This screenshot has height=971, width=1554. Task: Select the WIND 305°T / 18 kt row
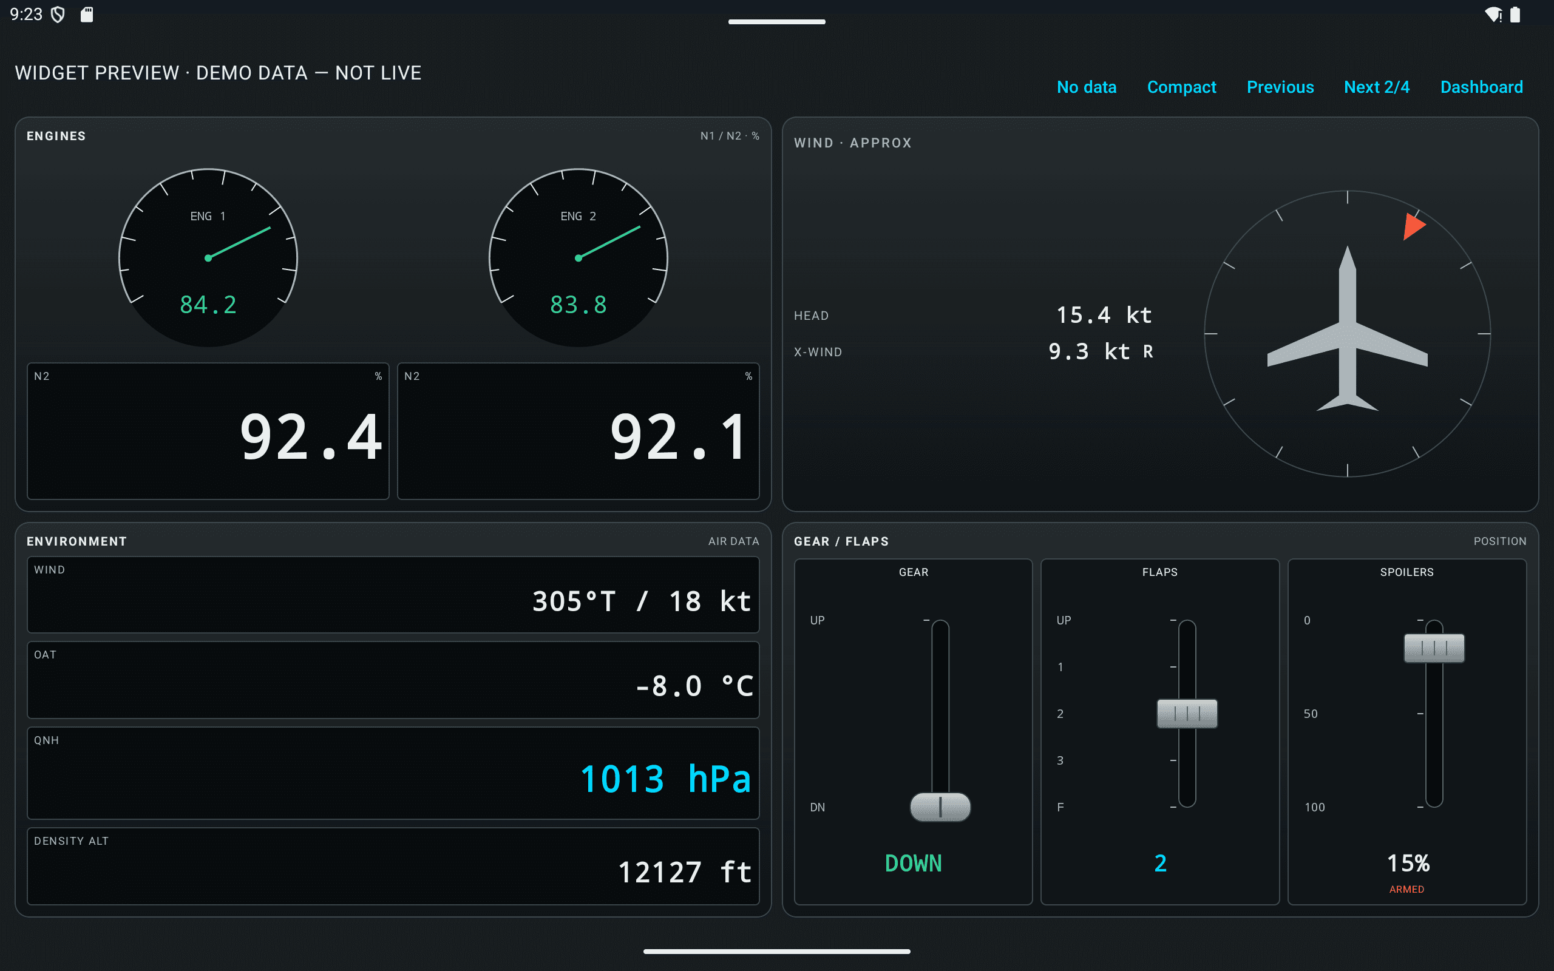[x=393, y=595]
